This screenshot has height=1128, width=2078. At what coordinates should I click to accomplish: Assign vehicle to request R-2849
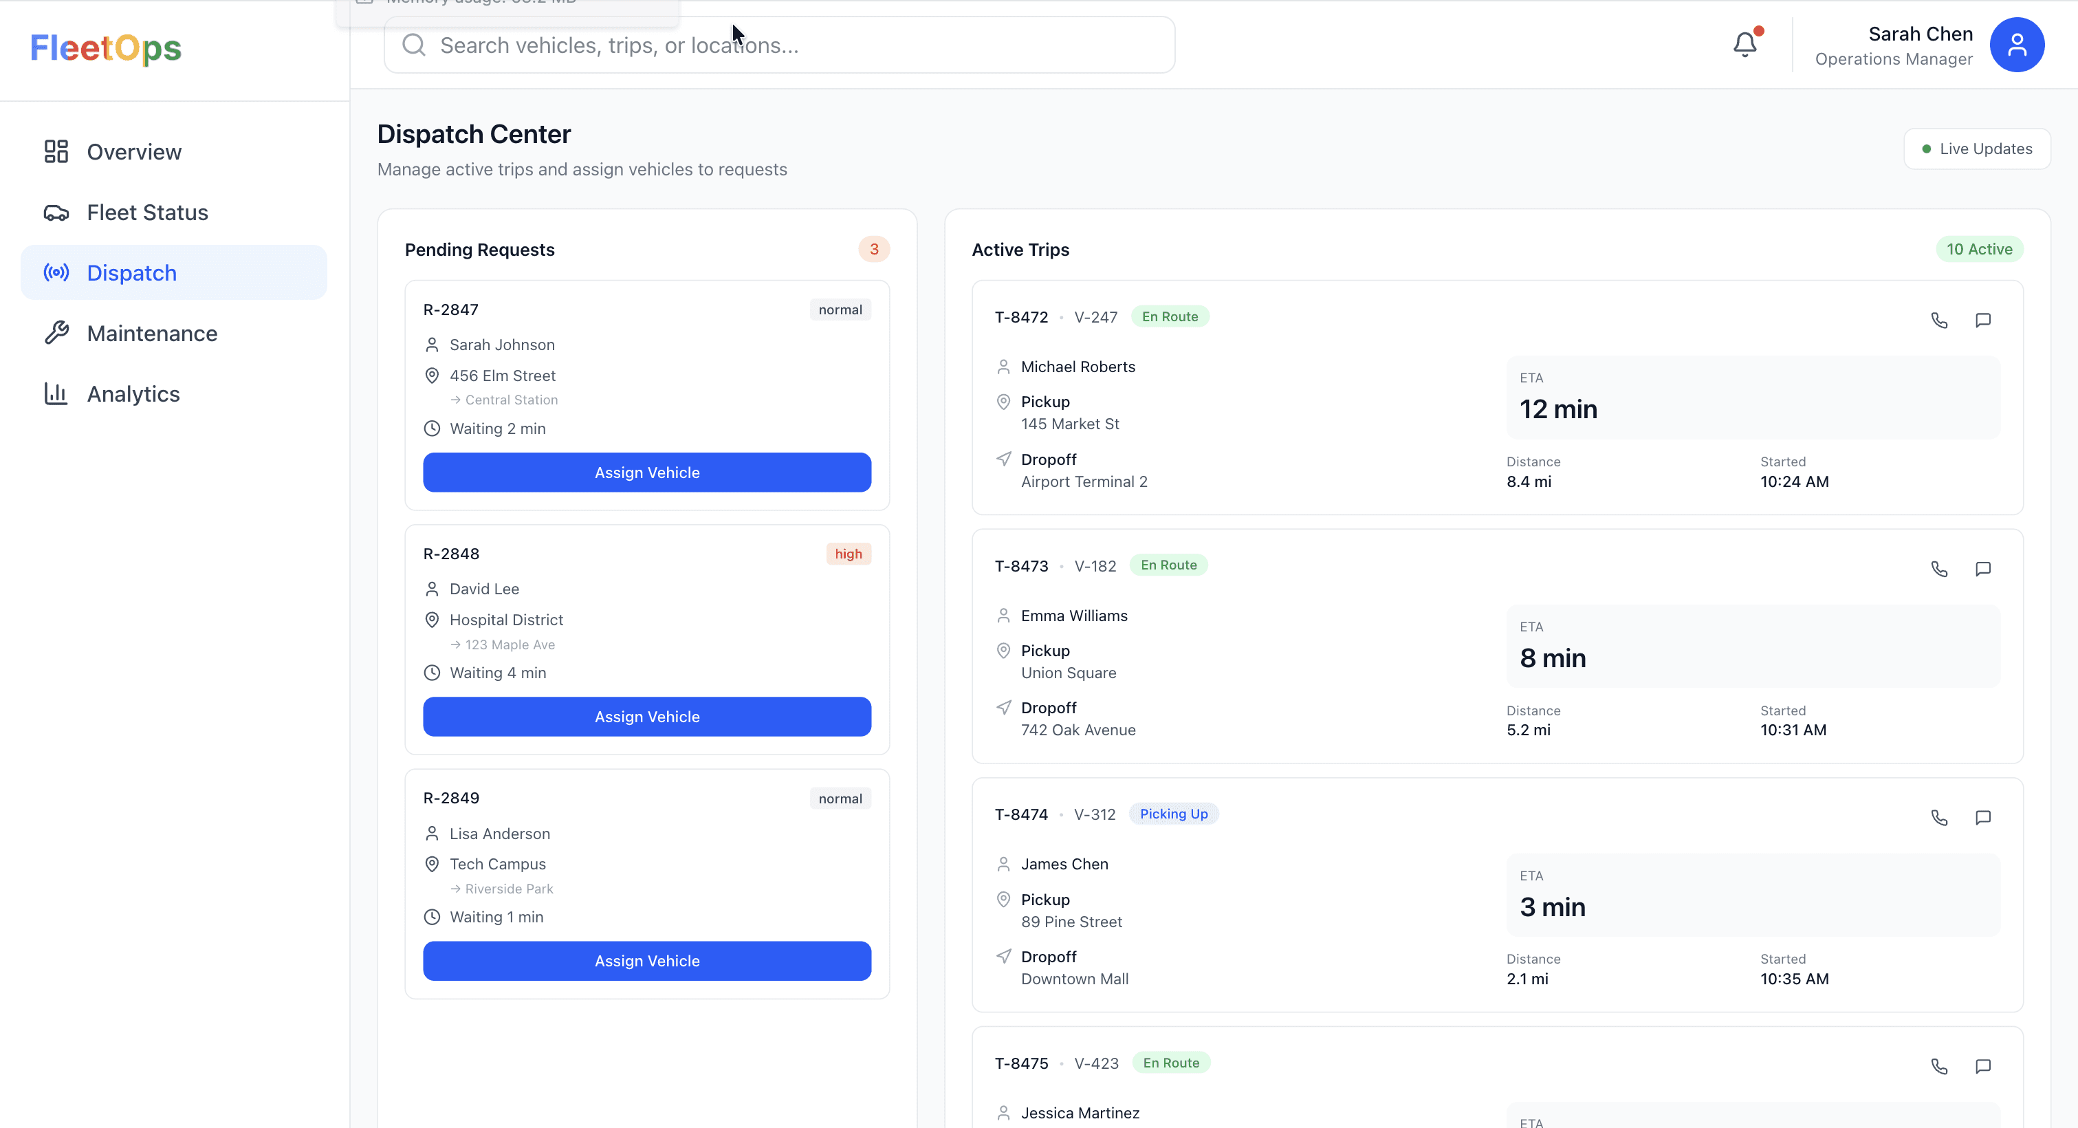(x=646, y=960)
